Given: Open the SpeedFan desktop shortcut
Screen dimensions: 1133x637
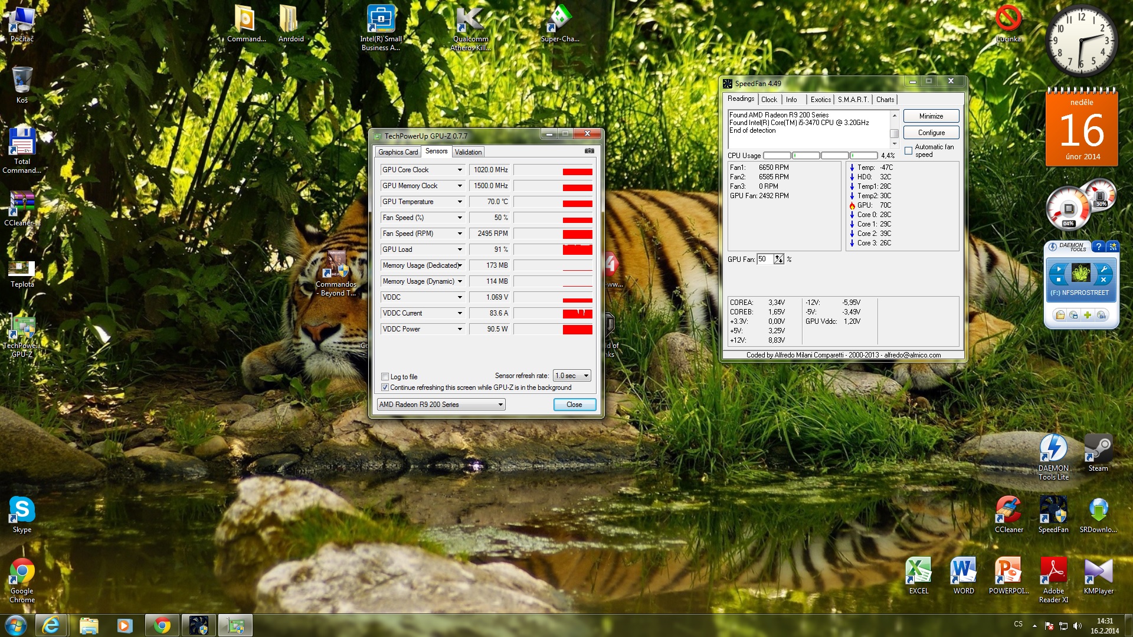Looking at the screenshot, I should [x=1053, y=511].
